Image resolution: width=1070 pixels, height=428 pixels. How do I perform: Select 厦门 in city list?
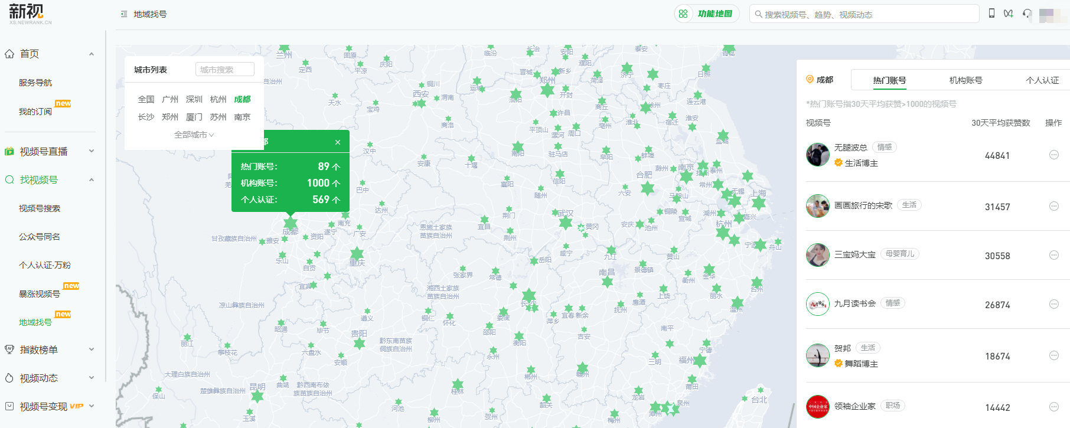tap(194, 117)
